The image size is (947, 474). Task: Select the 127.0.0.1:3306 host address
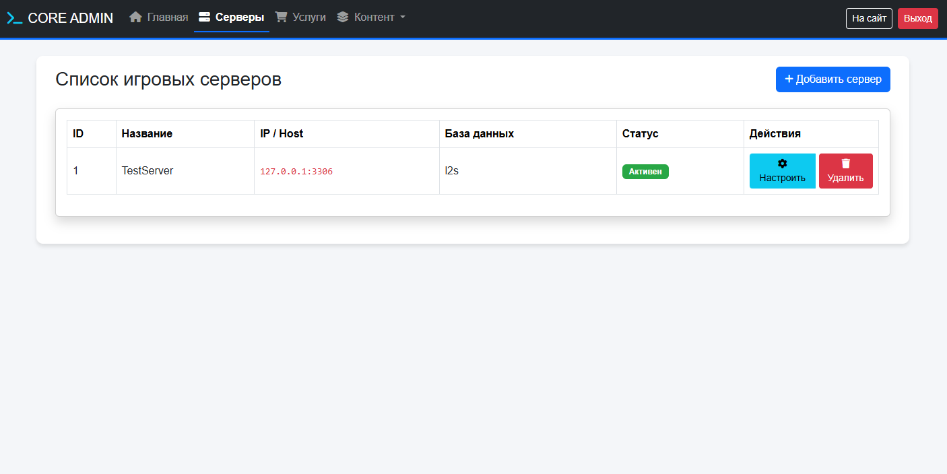(x=296, y=172)
